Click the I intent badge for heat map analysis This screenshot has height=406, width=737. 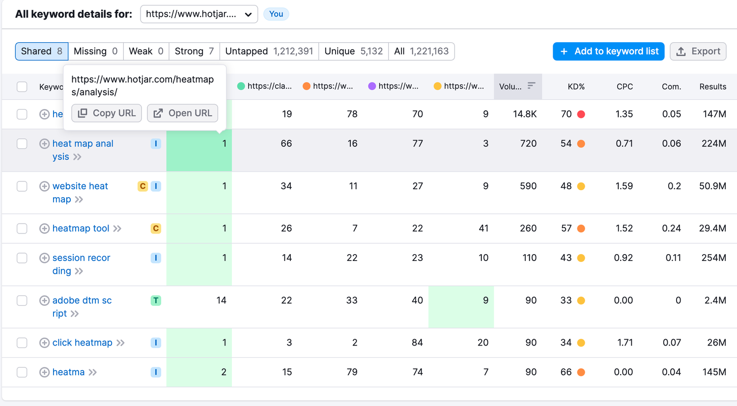click(x=156, y=144)
